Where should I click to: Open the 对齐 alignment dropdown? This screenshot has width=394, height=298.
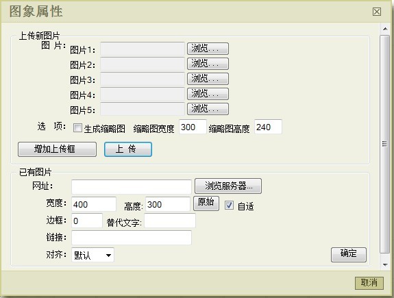coord(93,255)
